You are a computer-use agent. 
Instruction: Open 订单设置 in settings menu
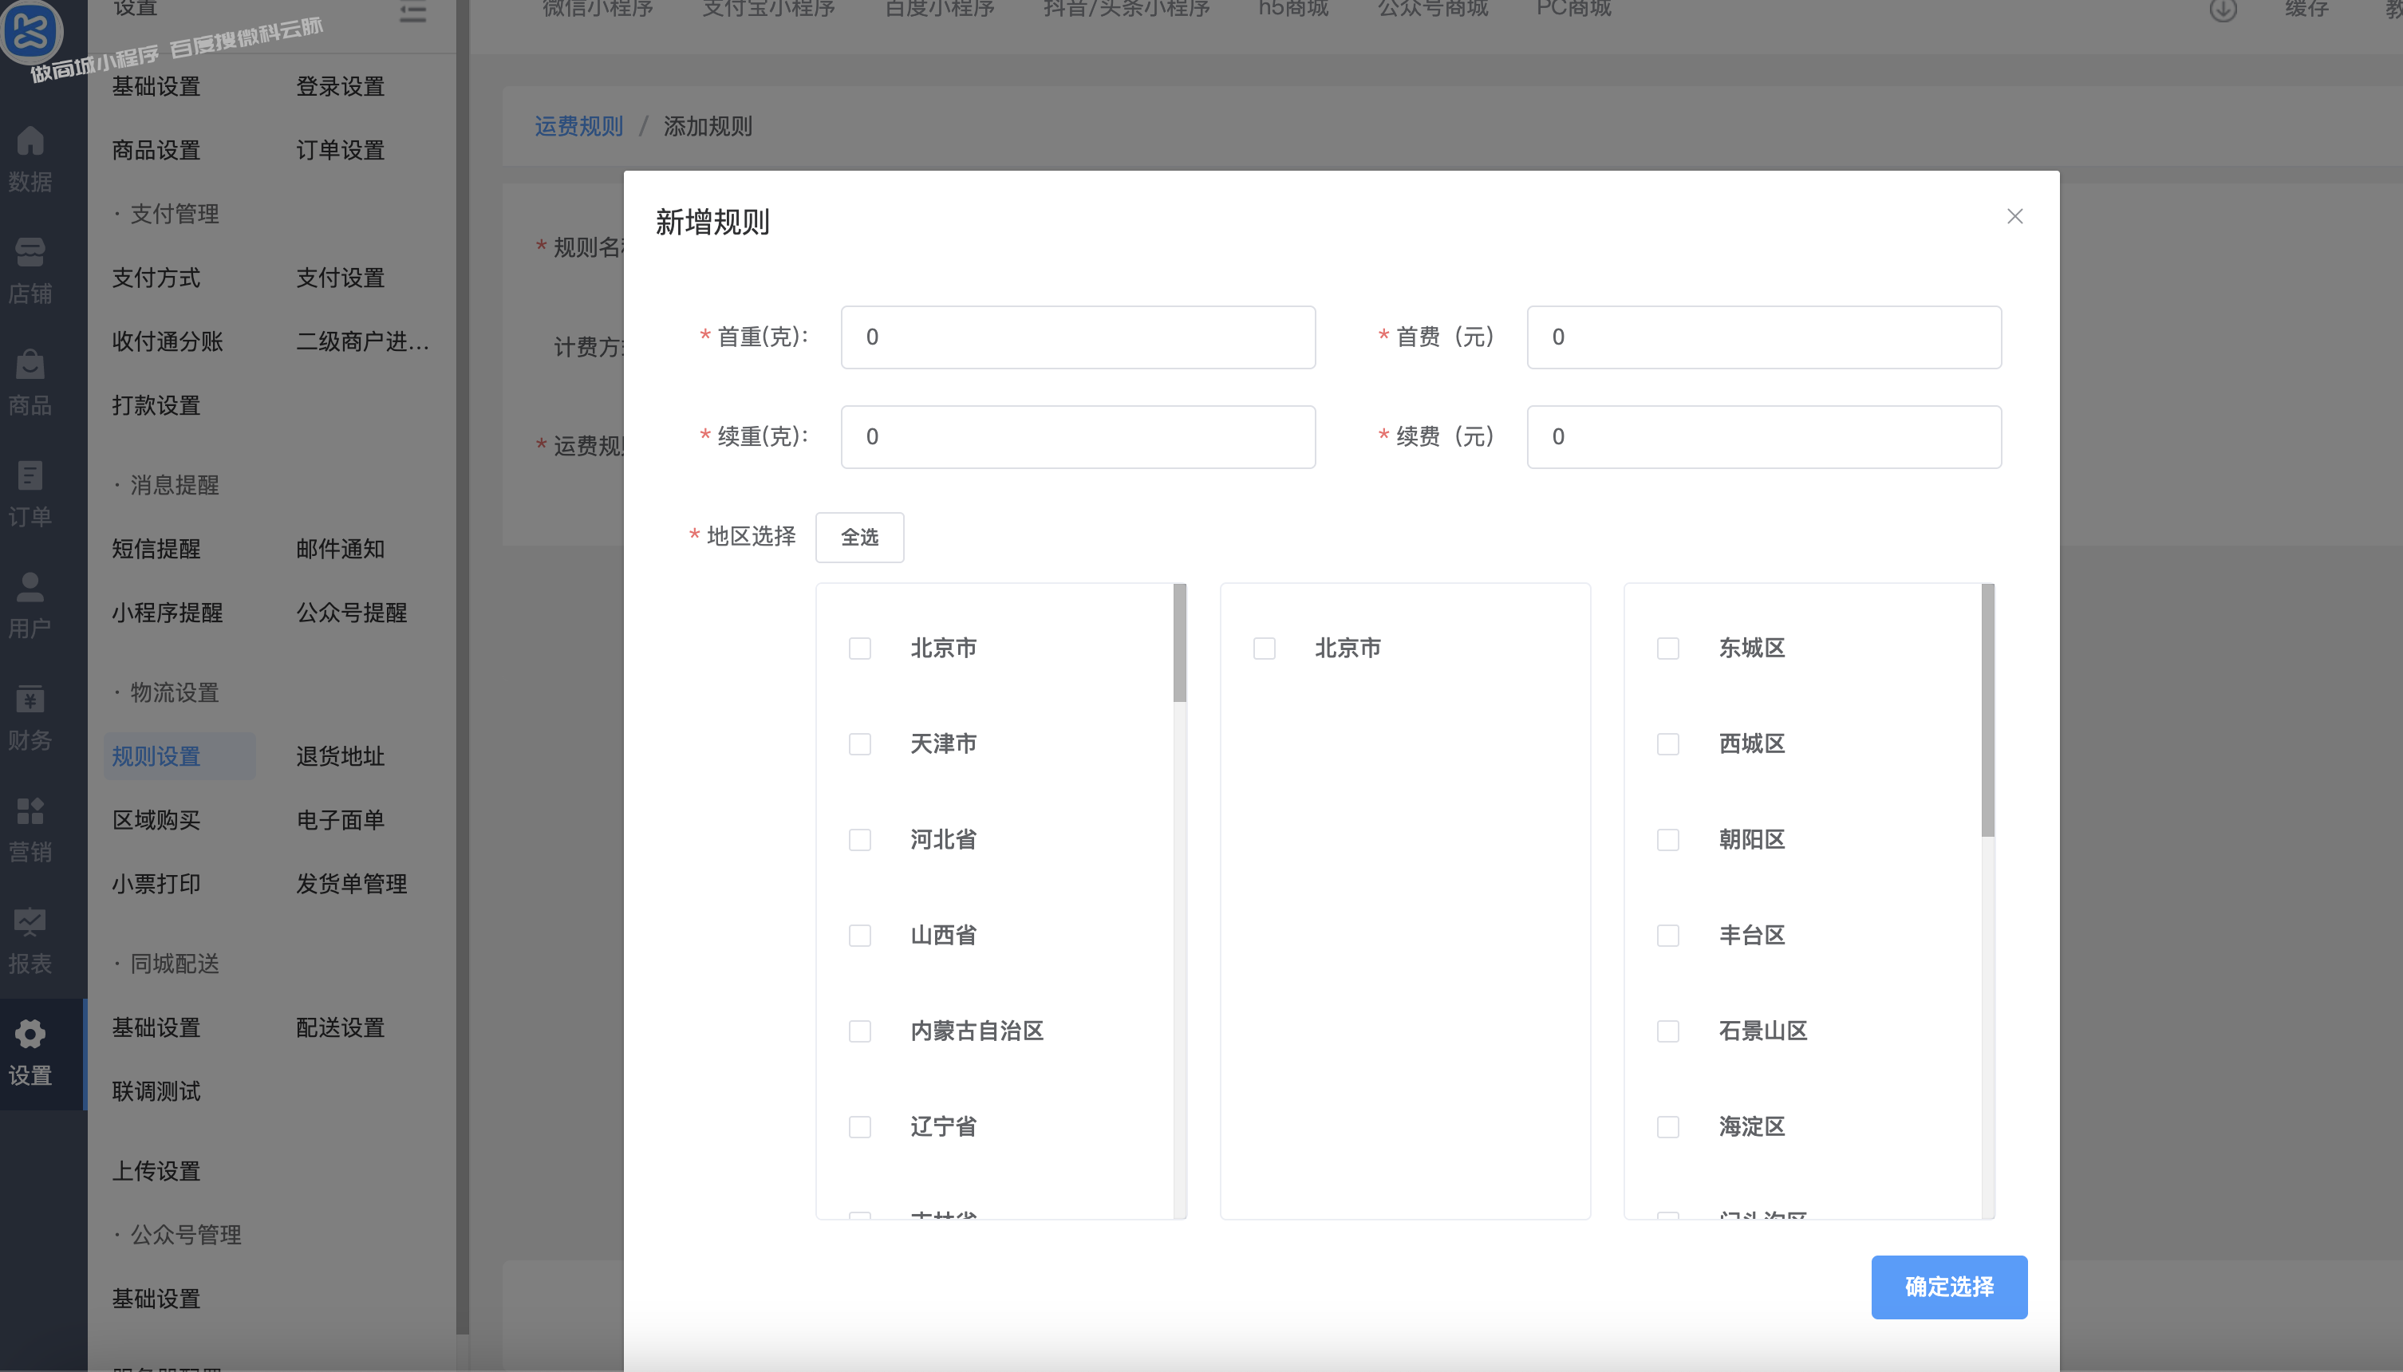(340, 151)
